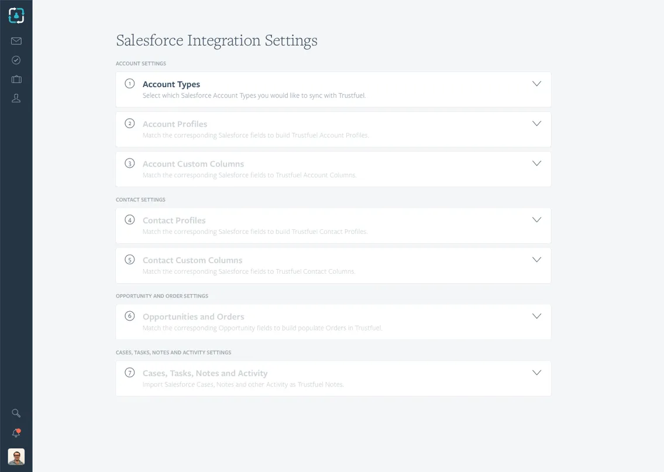The image size is (664, 472).
Task: Expand the Opportunities and Orders section
Action: coord(536,316)
